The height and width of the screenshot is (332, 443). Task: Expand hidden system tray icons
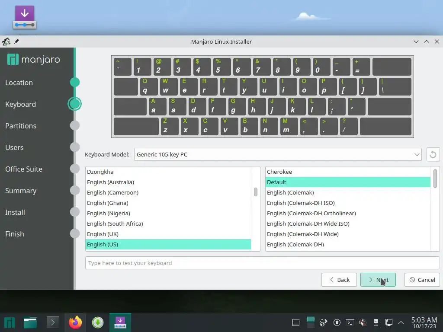(x=401, y=322)
